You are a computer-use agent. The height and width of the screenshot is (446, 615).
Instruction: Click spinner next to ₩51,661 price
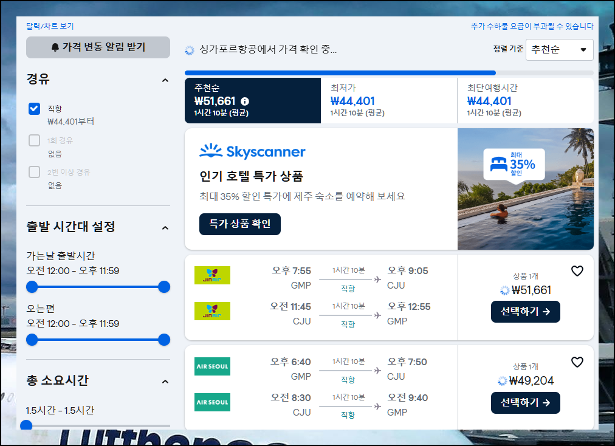(504, 290)
